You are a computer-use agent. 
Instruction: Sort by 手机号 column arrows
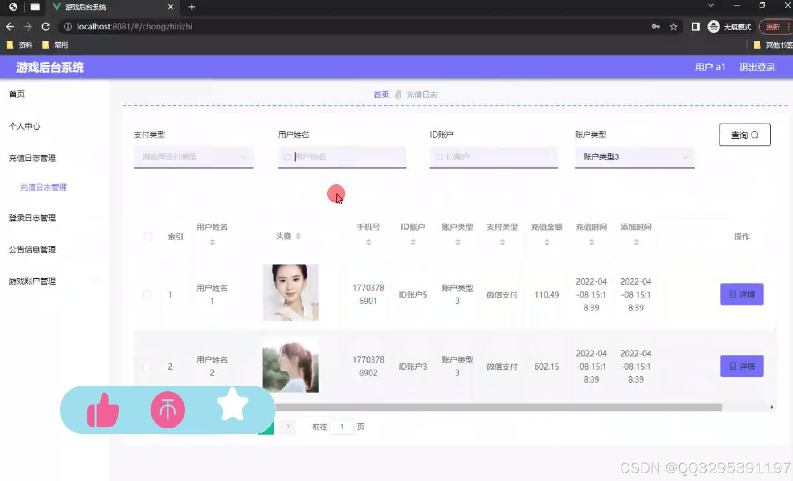[x=368, y=242]
